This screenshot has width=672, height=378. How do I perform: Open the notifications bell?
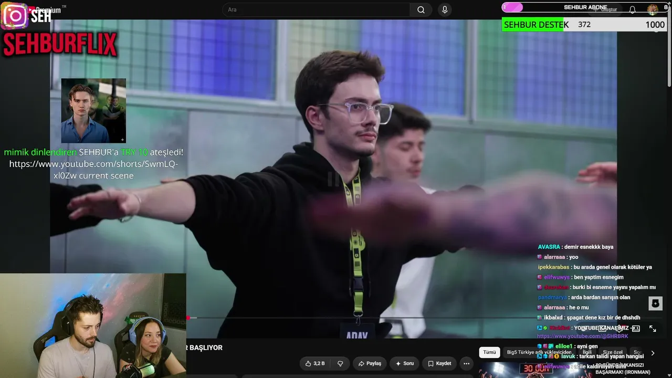click(632, 10)
